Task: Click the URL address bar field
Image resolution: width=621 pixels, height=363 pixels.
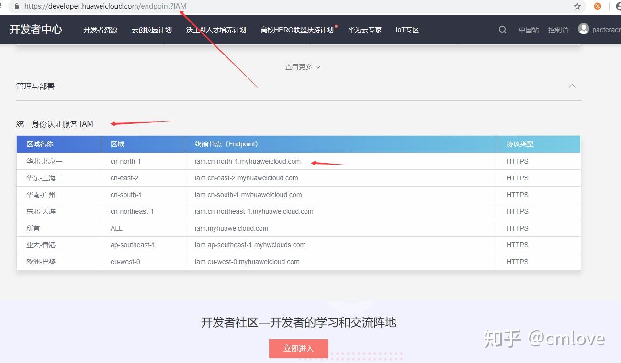Action: 297,6
